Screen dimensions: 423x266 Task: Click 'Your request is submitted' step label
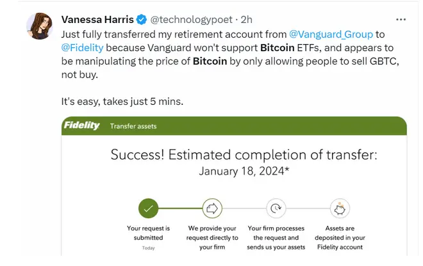pyautogui.click(x=149, y=233)
